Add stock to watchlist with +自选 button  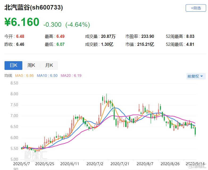point(196,8)
